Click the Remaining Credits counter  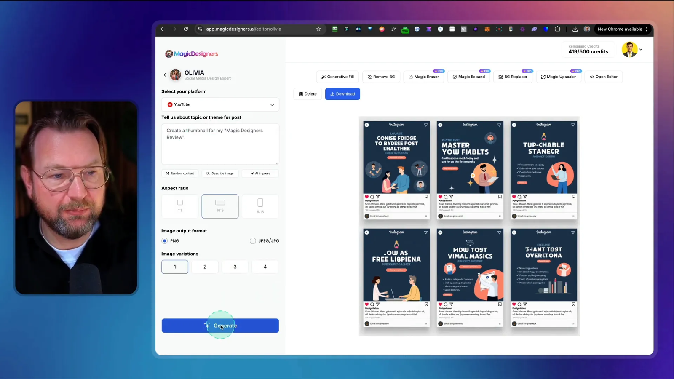[x=588, y=49]
